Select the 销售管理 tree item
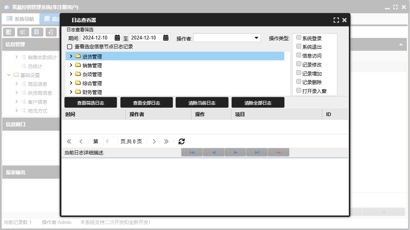 click(x=92, y=66)
